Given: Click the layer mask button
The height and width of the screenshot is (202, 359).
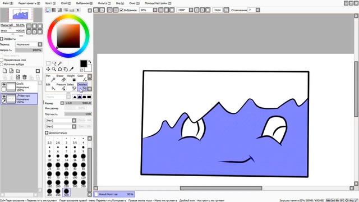Looking at the screenshot, I should click(x=38, y=71).
